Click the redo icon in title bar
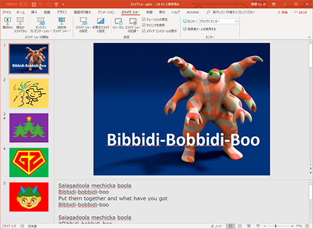Image resolution: width=313 pixels, height=229 pixels. click(x=49, y=4)
